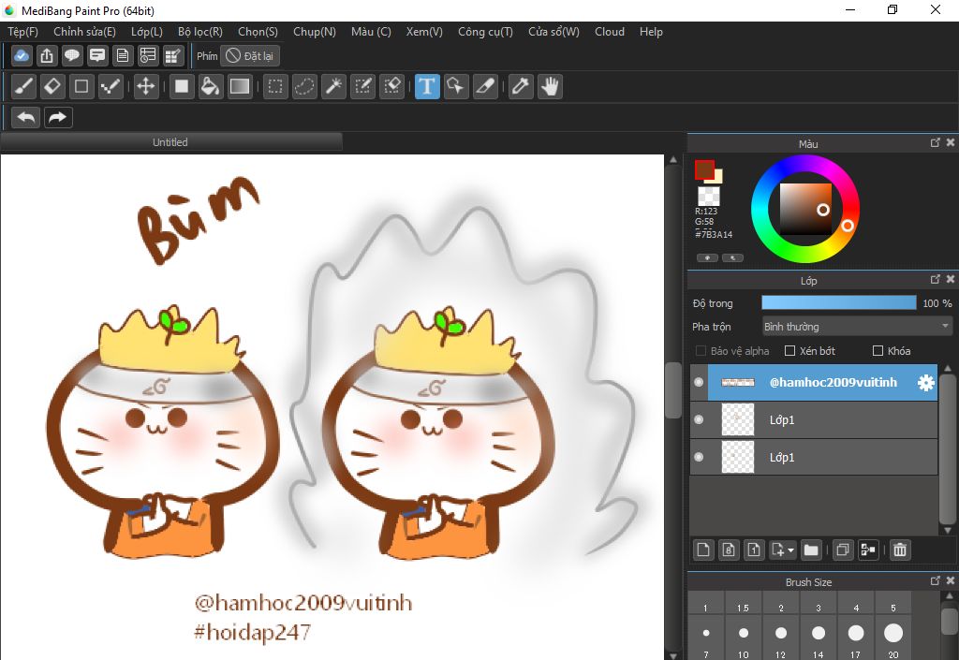959x660 pixels.
Task: Select the Dot tool
Action: [x=111, y=86]
